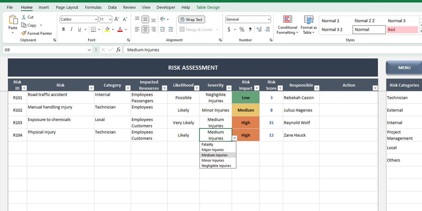This screenshot has height=211, width=422.
Task: Open Risk Score column filter dropdown
Action: point(280,88)
